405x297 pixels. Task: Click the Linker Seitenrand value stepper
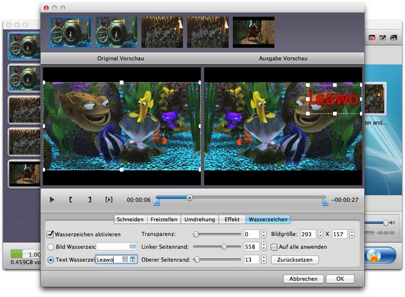pyautogui.click(x=263, y=246)
